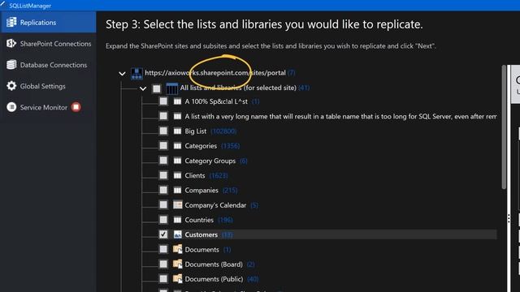Select the Company's Calendar row
520x292 pixels.
pos(215,205)
